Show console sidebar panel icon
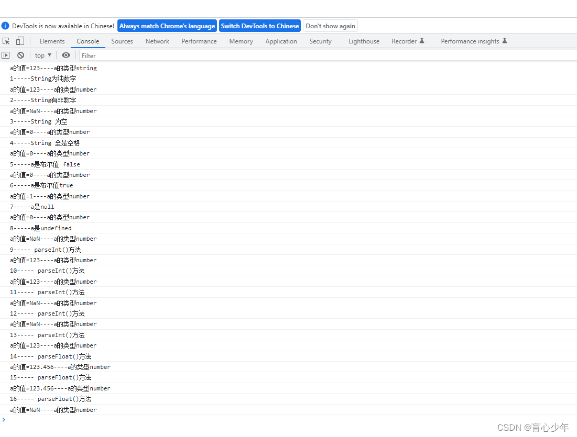 point(6,55)
